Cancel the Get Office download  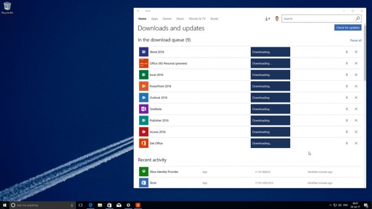click(356, 143)
